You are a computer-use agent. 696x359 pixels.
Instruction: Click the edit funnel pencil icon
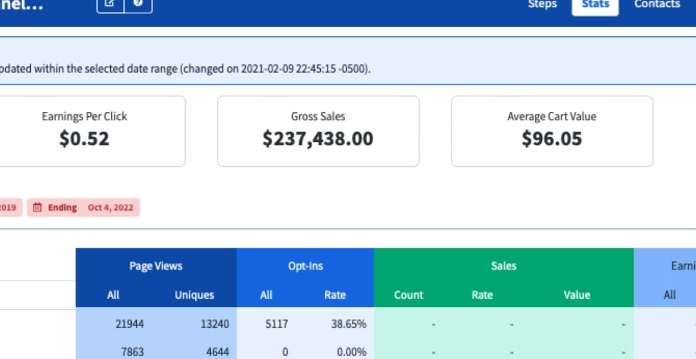pyautogui.click(x=111, y=4)
